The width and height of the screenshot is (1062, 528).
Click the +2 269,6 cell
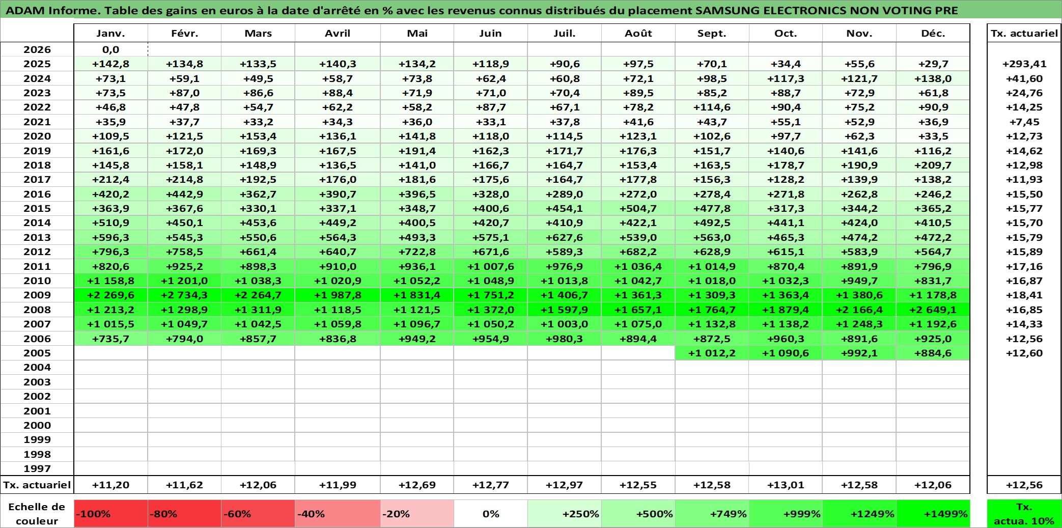[x=110, y=295]
